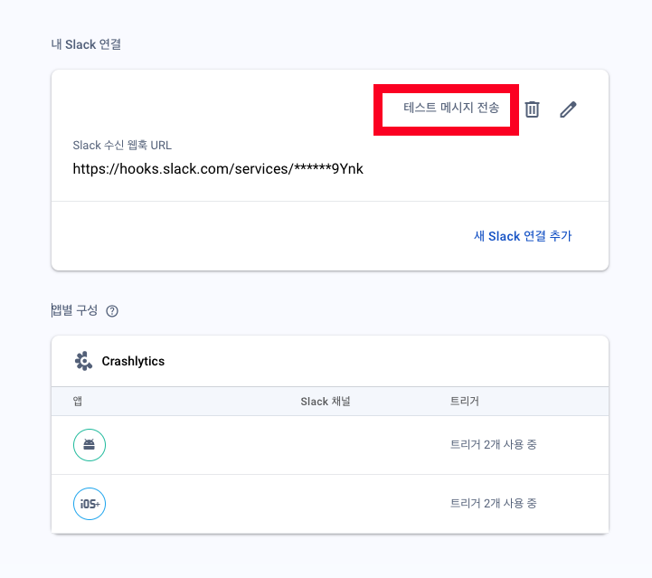
Task: Click the 앱별 구성 heading
Action: (74, 310)
